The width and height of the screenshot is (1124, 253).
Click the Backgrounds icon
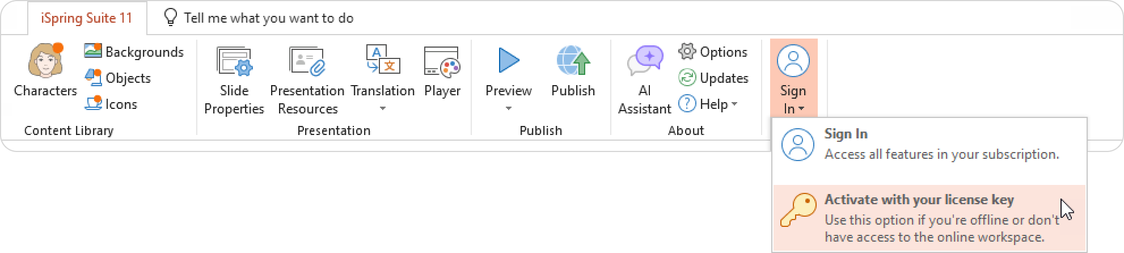point(93,52)
